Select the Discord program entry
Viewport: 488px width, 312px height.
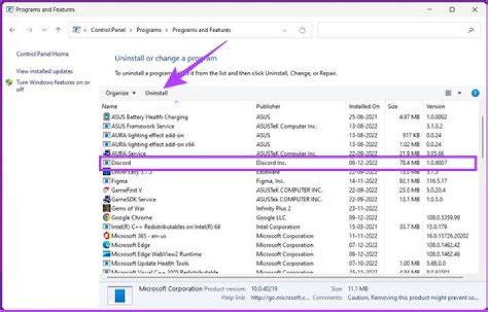(121, 163)
